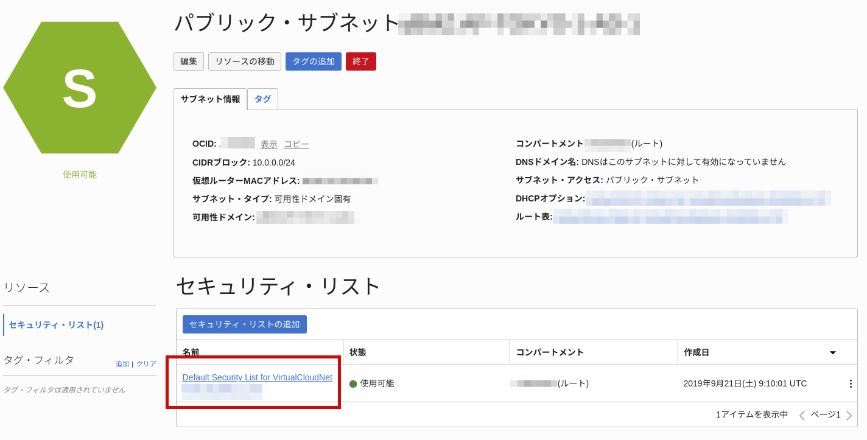Click the green subnet hexagon icon
867x440 pixels.
click(x=80, y=87)
